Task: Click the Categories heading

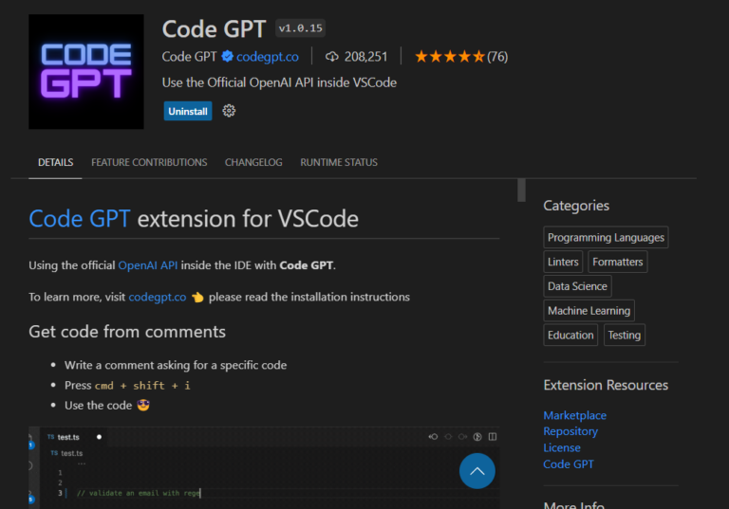Action: (x=576, y=206)
